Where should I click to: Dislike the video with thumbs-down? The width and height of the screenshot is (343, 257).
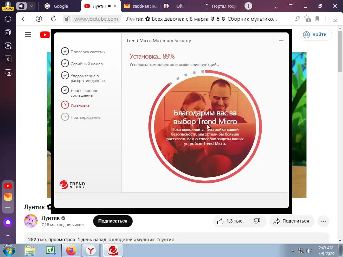257,221
